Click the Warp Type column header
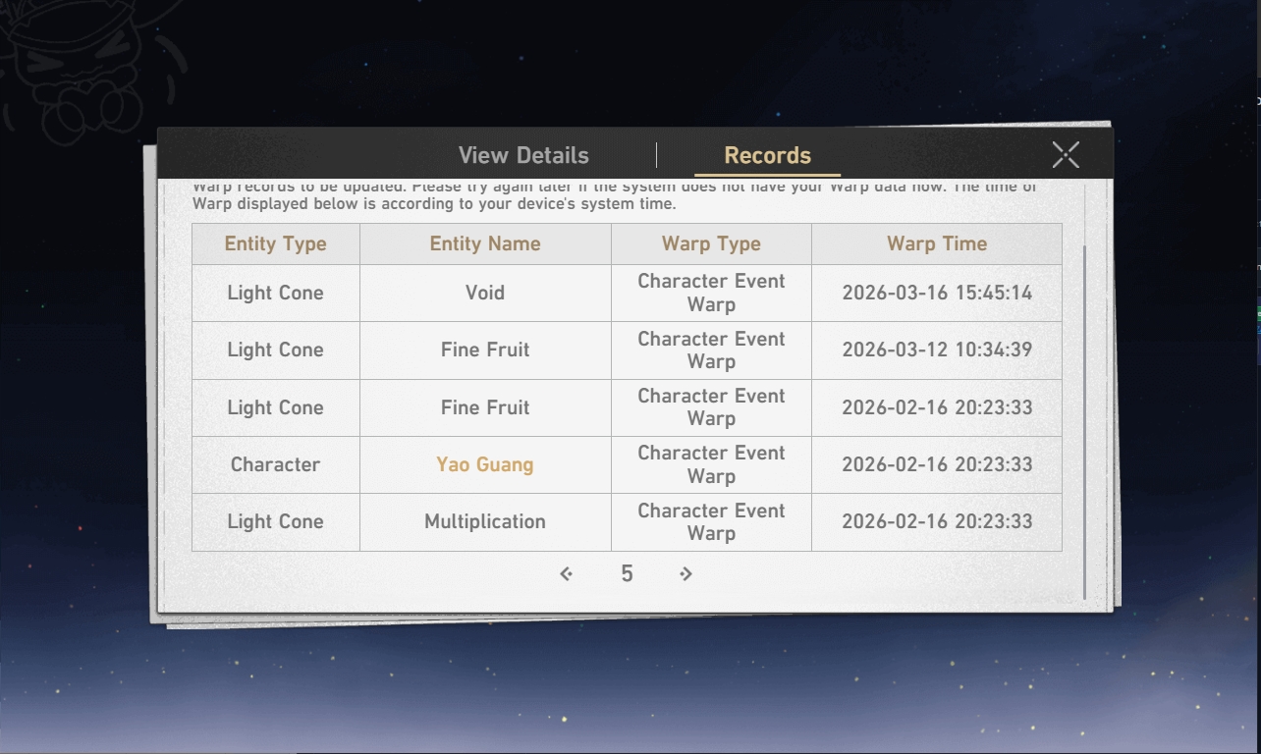The width and height of the screenshot is (1261, 754). click(x=711, y=243)
